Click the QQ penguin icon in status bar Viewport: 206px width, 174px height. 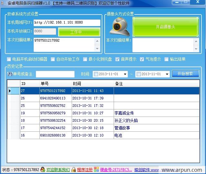tap(43, 169)
